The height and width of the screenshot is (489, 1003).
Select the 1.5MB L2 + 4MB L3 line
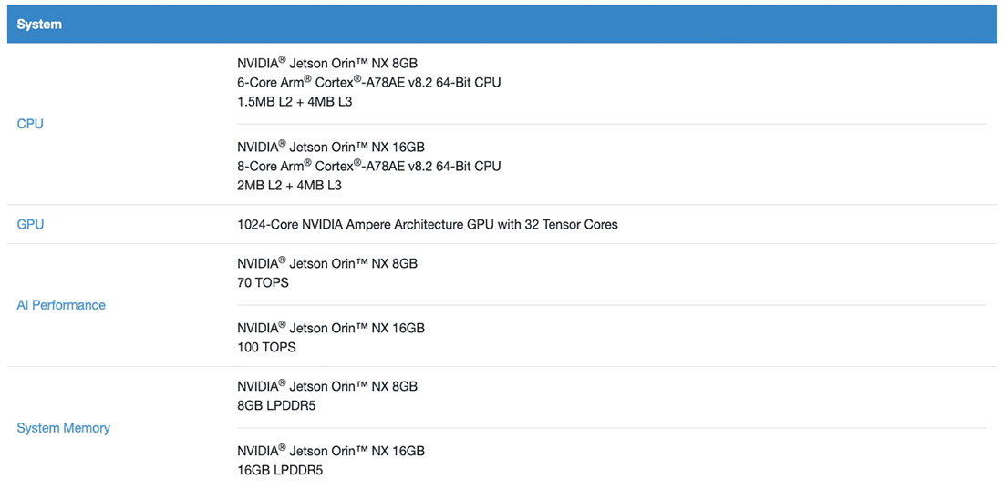(295, 102)
